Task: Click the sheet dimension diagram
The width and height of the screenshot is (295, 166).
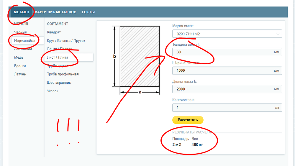Action: click(136, 60)
